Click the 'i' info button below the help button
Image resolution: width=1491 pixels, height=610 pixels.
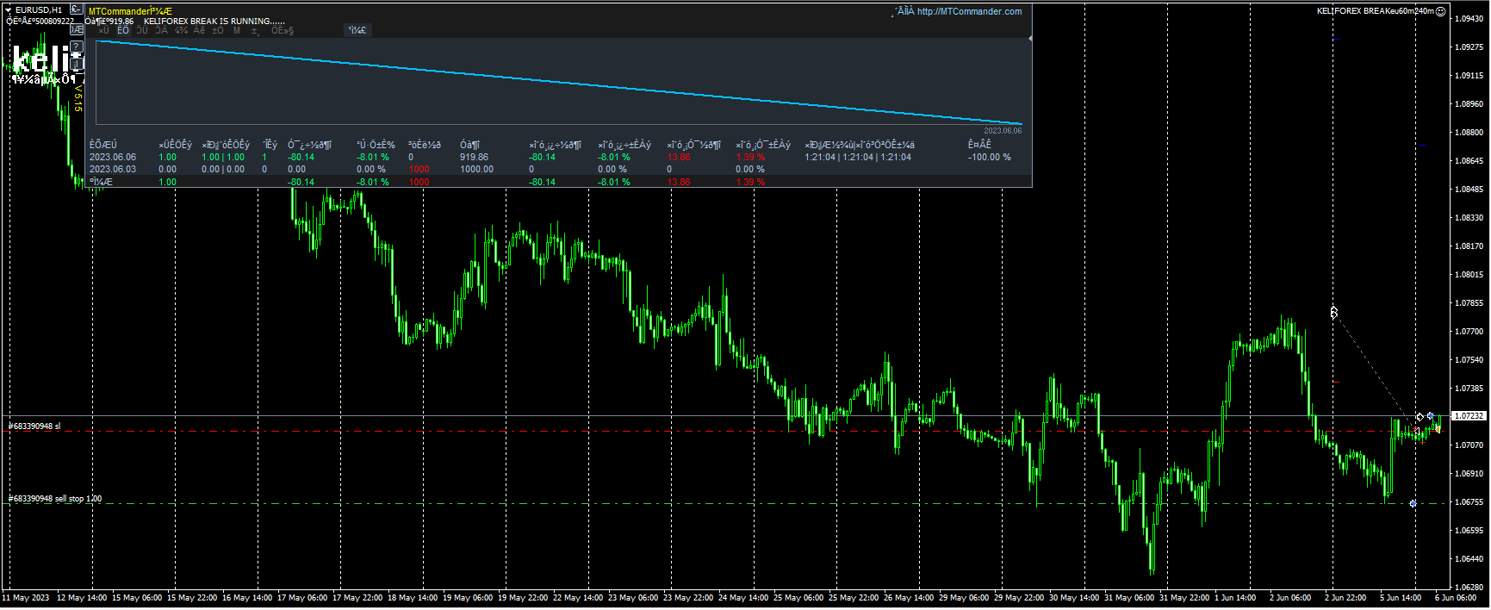pyautogui.click(x=77, y=63)
